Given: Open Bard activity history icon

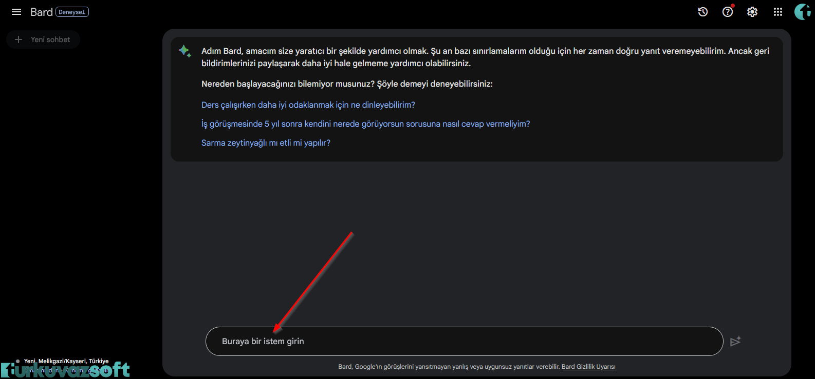Looking at the screenshot, I should 703,12.
